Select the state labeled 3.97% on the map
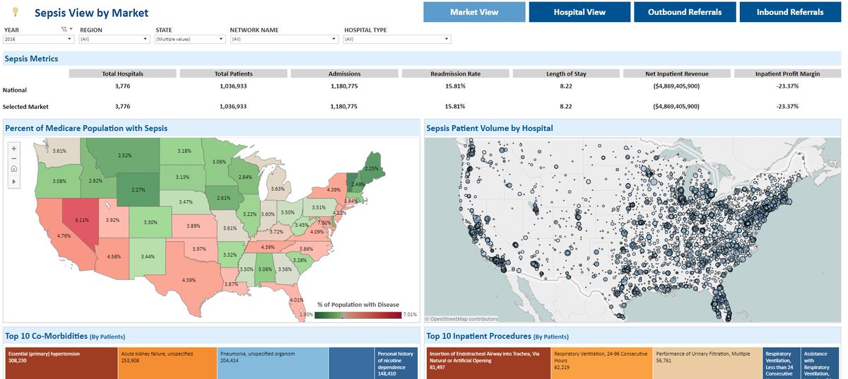The width and height of the screenshot is (848, 379). [x=200, y=249]
